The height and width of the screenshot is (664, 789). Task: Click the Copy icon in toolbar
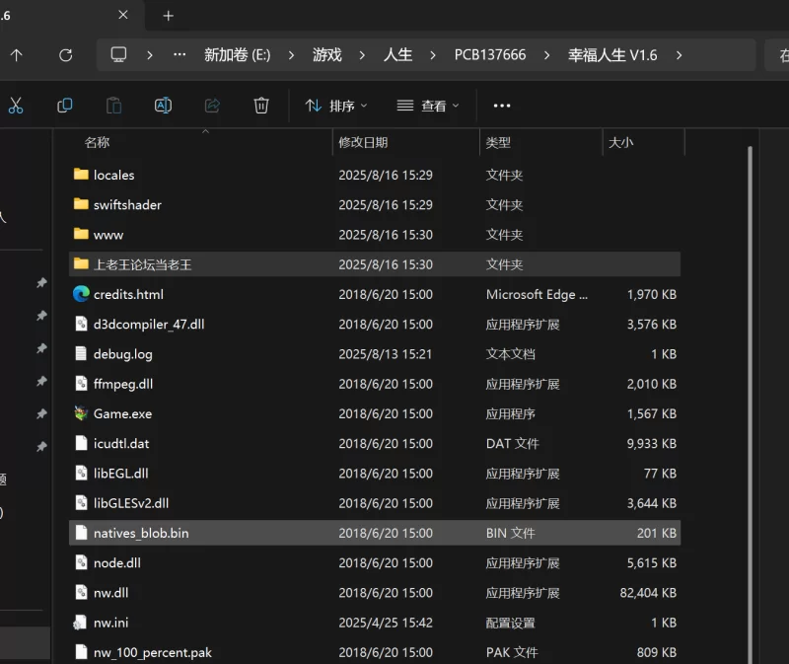pos(65,106)
